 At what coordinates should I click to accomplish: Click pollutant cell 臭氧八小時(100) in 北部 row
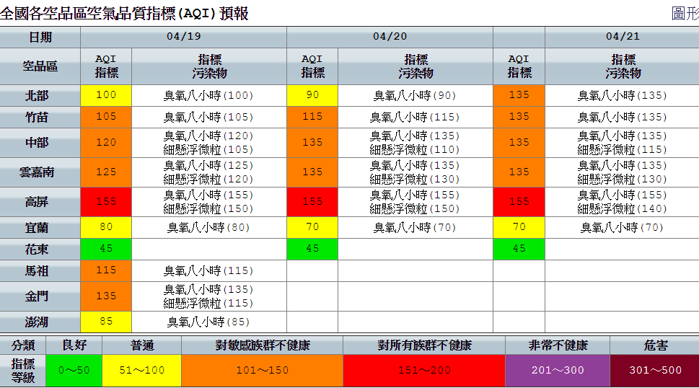point(208,95)
